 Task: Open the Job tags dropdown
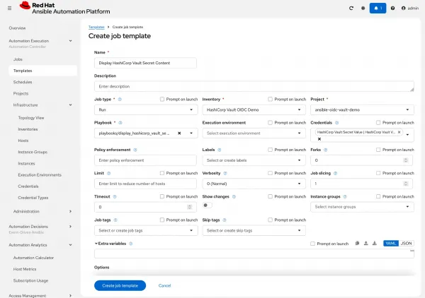pos(146,230)
